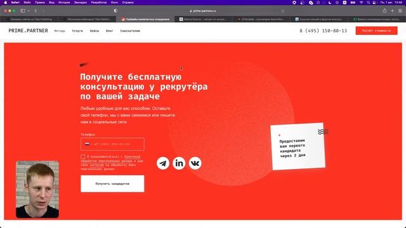Screen dimensions: 406x228
Task: Click the phone number input field
Action: click(112, 144)
